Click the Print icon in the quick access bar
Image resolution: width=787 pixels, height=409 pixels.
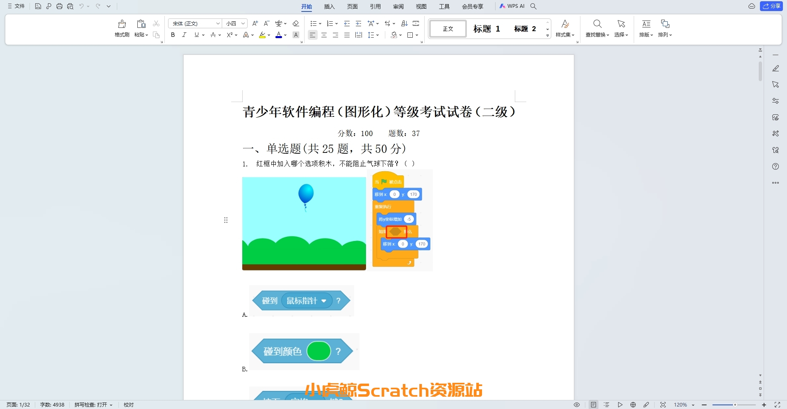click(x=59, y=6)
